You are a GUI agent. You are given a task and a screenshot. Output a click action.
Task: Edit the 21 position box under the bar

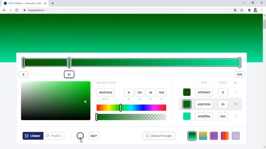coord(69,74)
